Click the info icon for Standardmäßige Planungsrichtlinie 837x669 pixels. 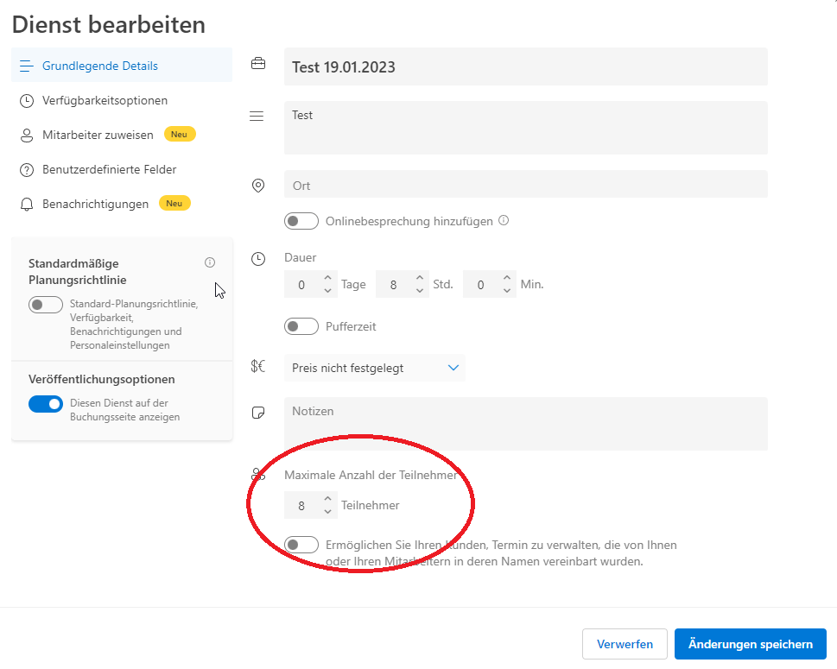[x=210, y=262]
